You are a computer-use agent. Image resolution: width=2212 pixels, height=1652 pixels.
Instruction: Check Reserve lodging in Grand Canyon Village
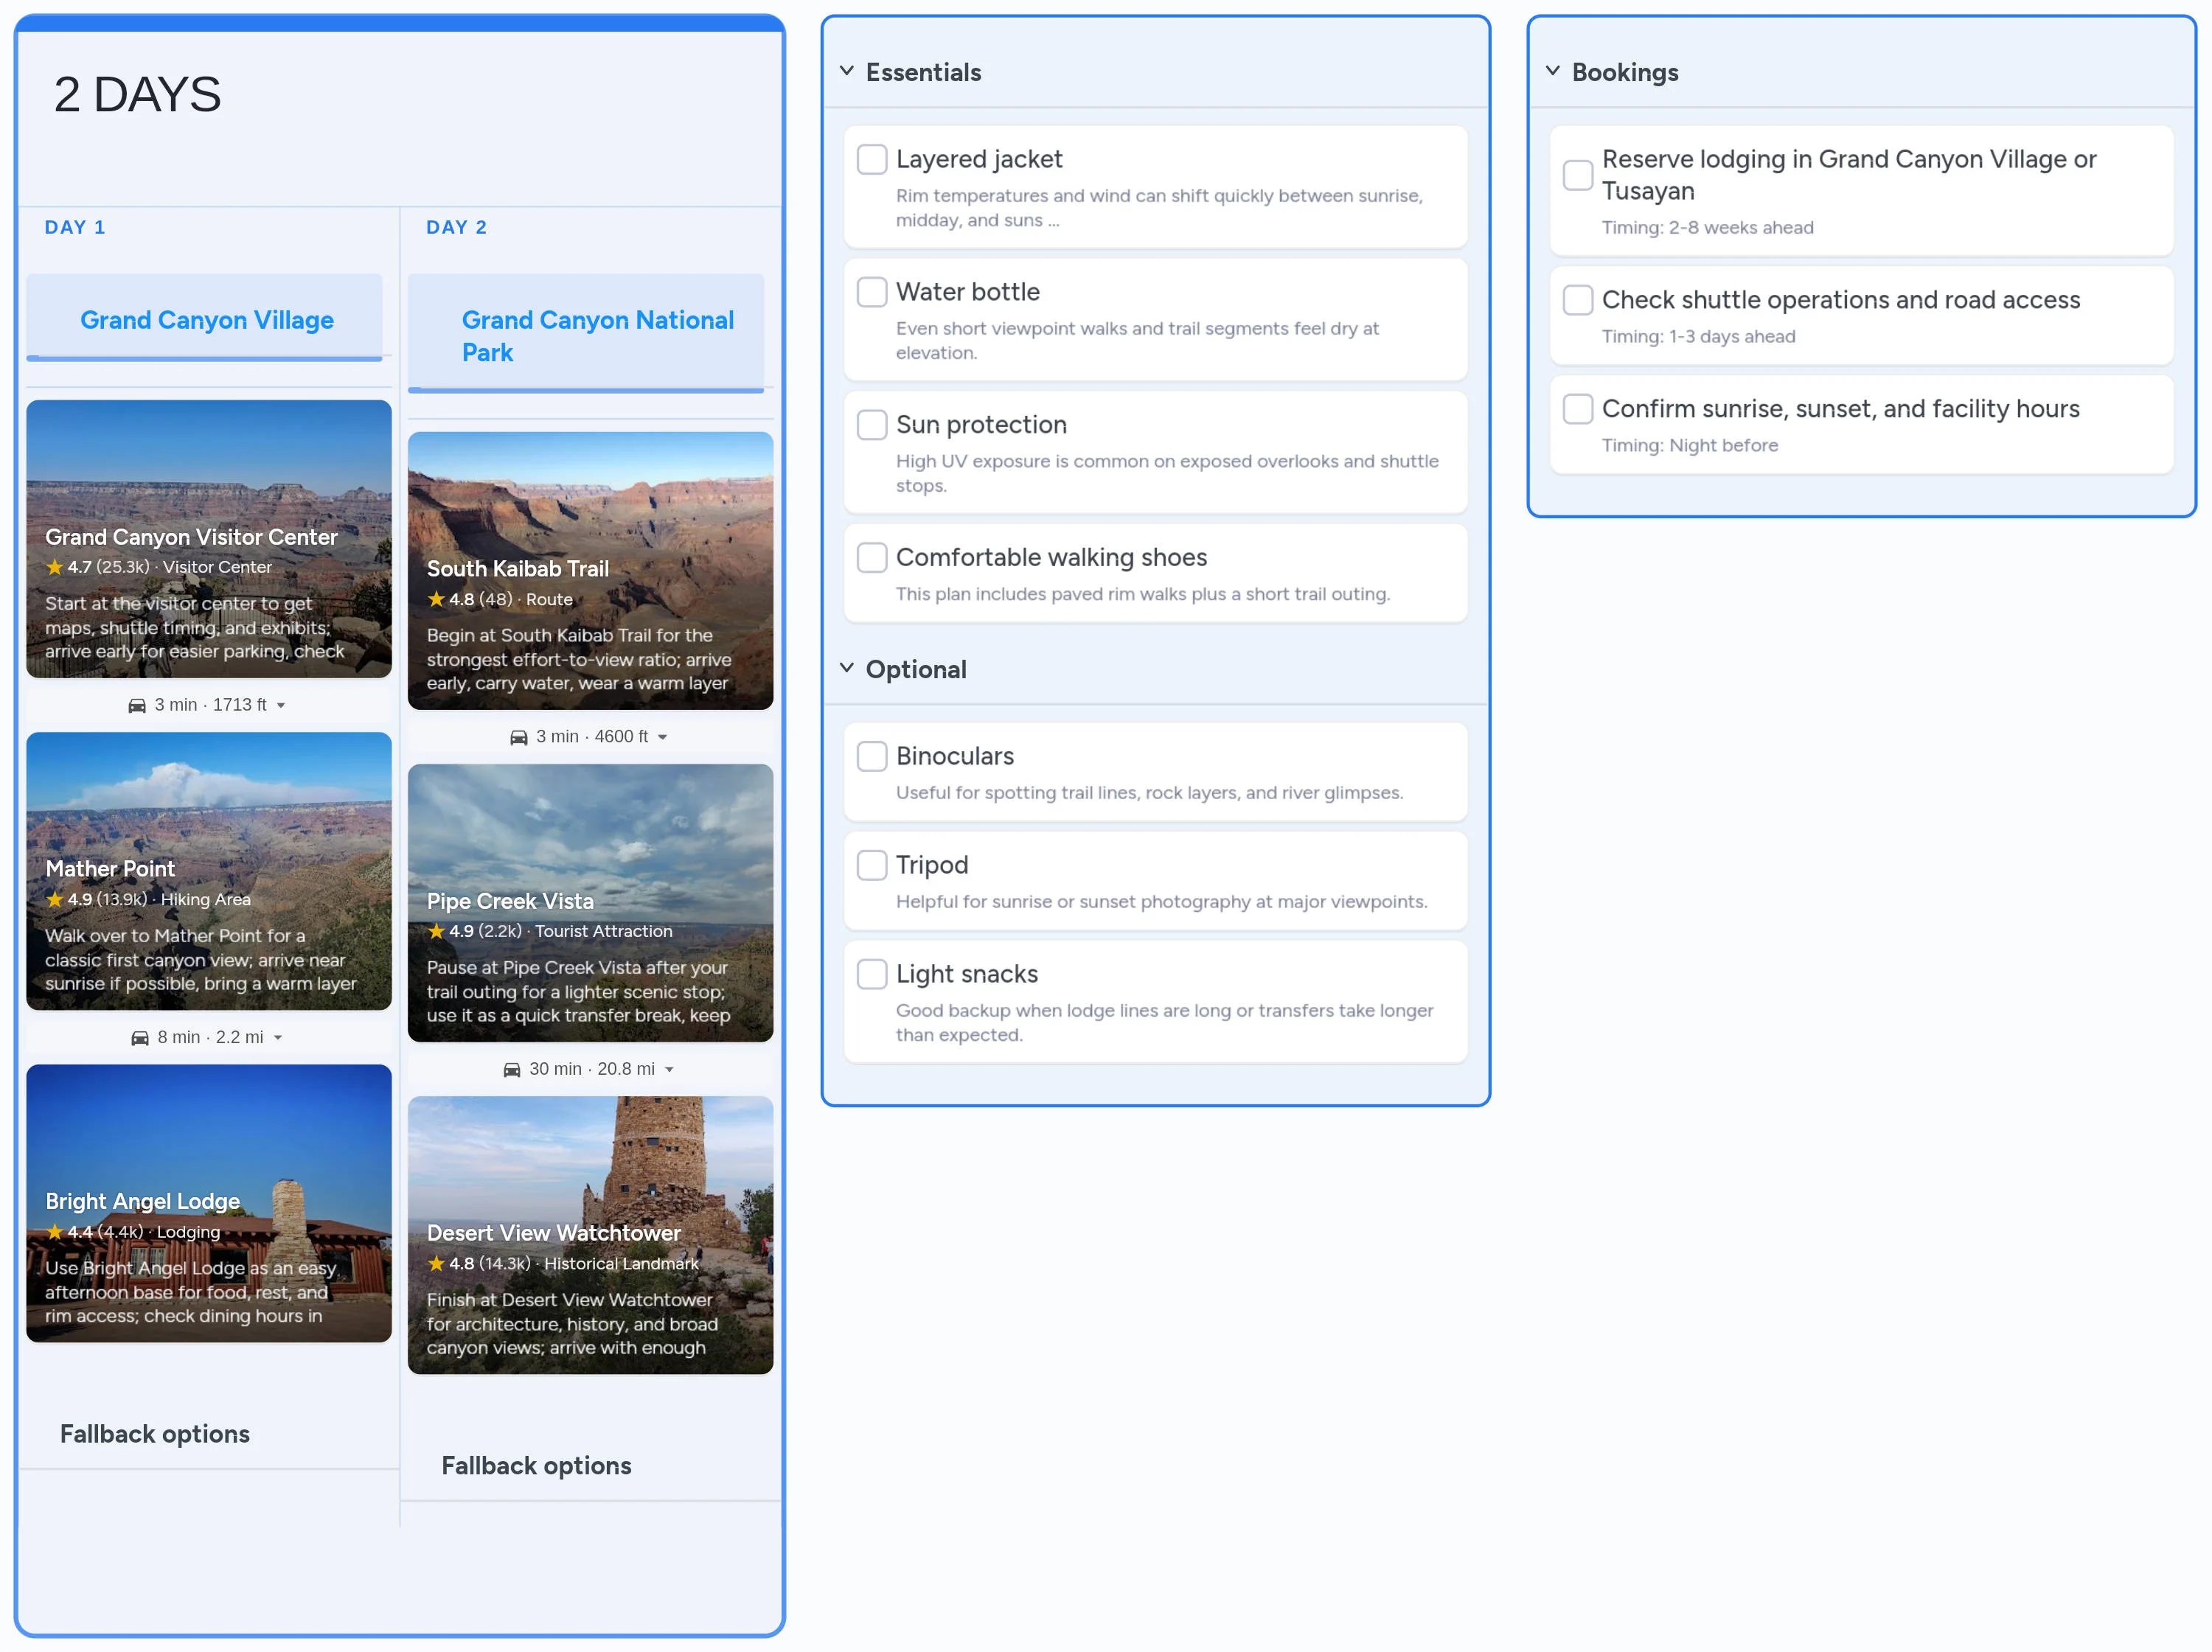point(1577,174)
